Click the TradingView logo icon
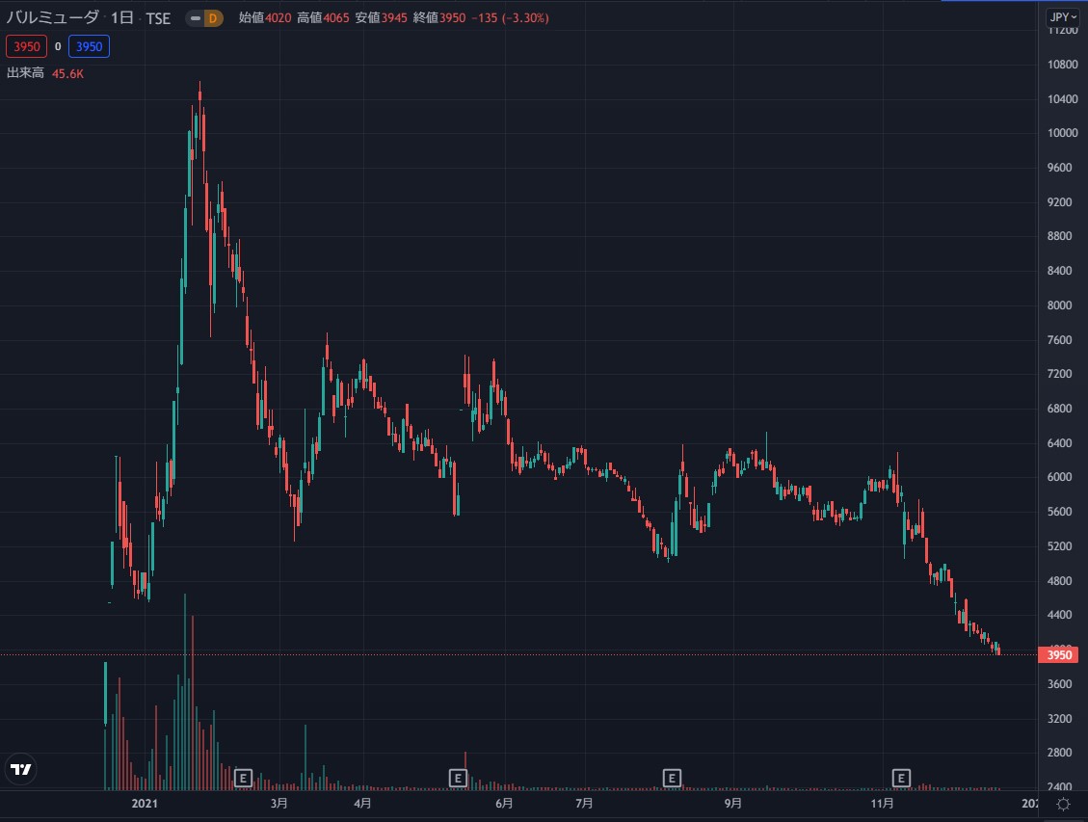This screenshot has width=1088, height=822. 21,769
